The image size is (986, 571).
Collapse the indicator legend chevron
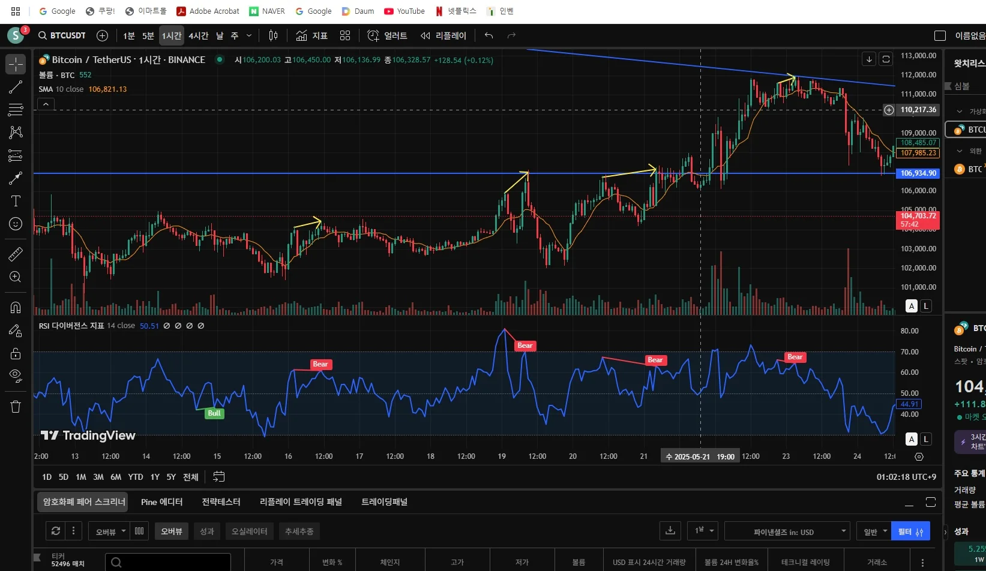pyautogui.click(x=46, y=104)
